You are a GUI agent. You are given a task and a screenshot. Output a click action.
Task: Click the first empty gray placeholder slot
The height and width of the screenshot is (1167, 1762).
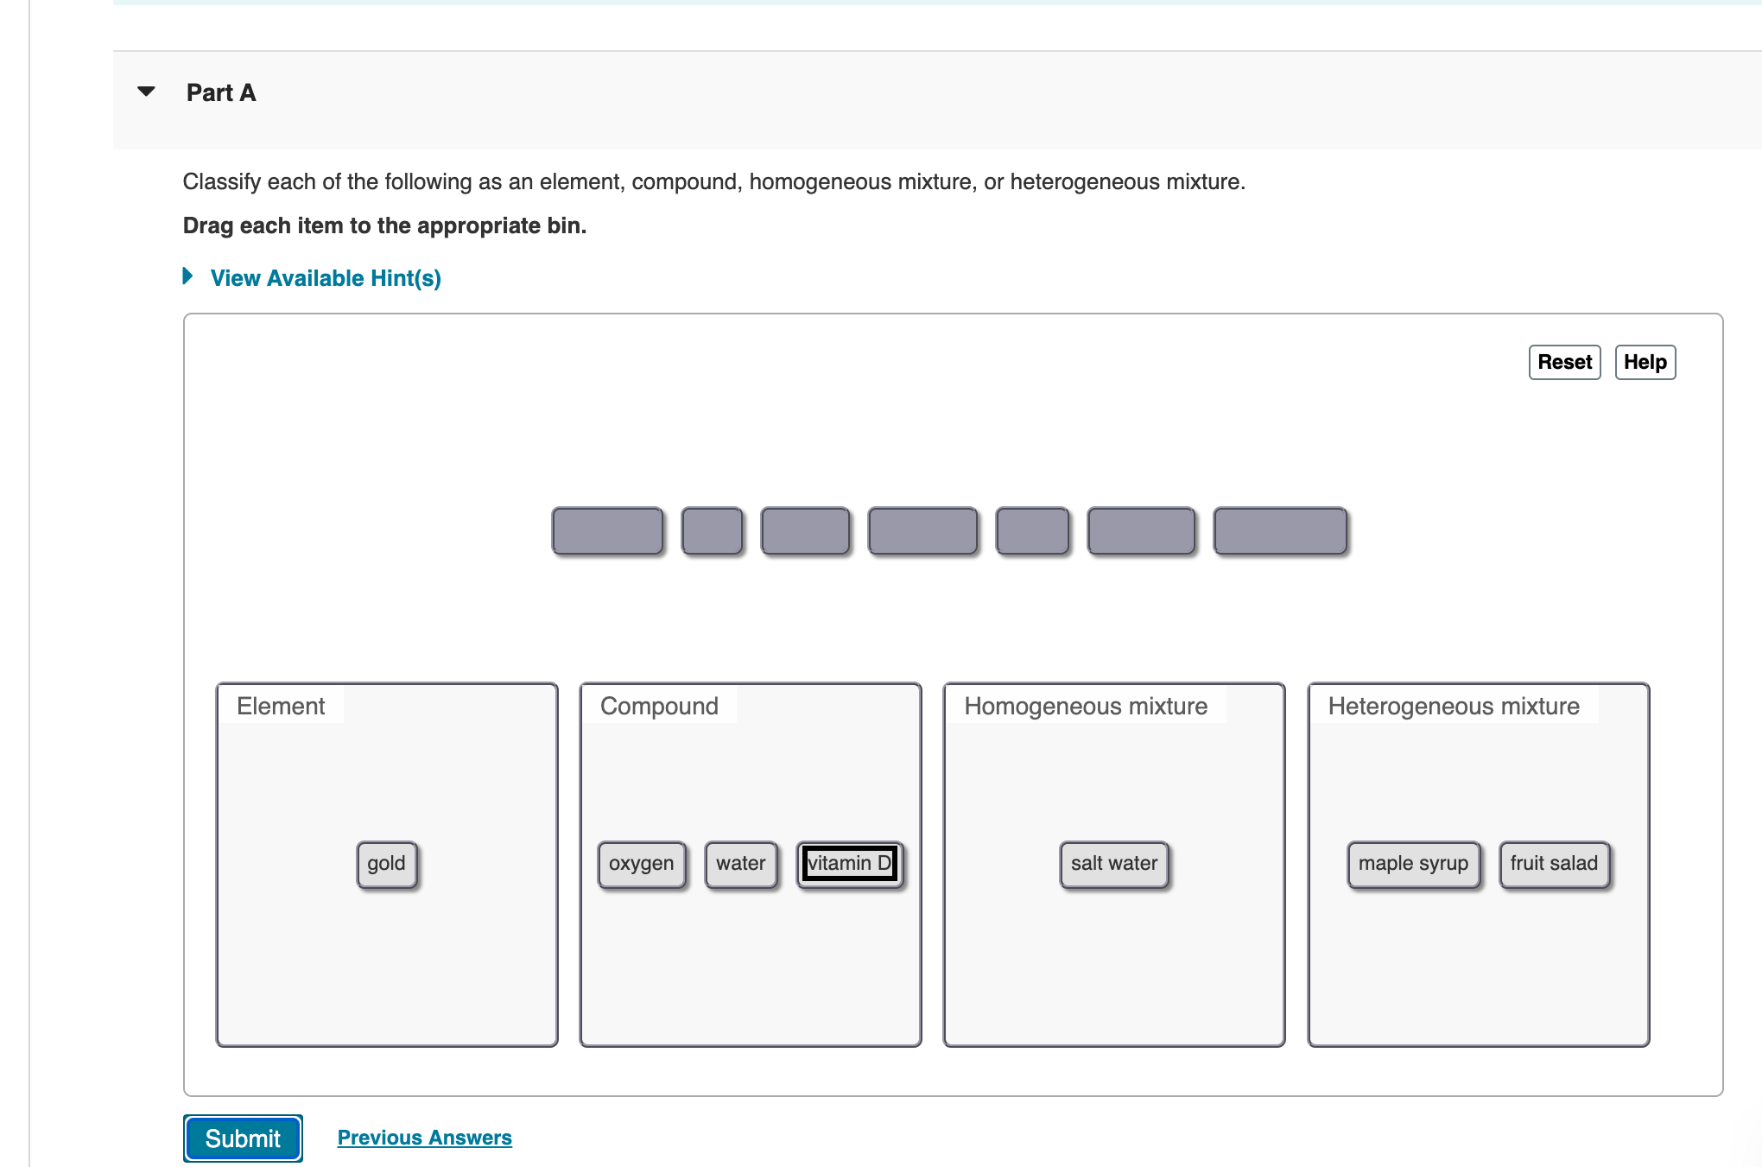coord(607,530)
